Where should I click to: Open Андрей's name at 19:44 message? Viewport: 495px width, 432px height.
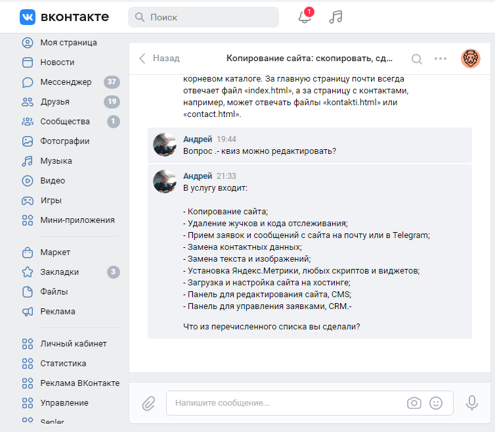pyautogui.click(x=198, y=139)
